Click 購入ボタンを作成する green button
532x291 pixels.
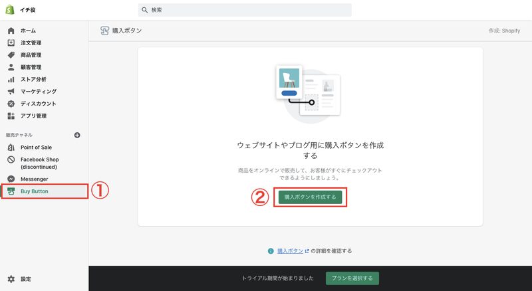(310, 197)
